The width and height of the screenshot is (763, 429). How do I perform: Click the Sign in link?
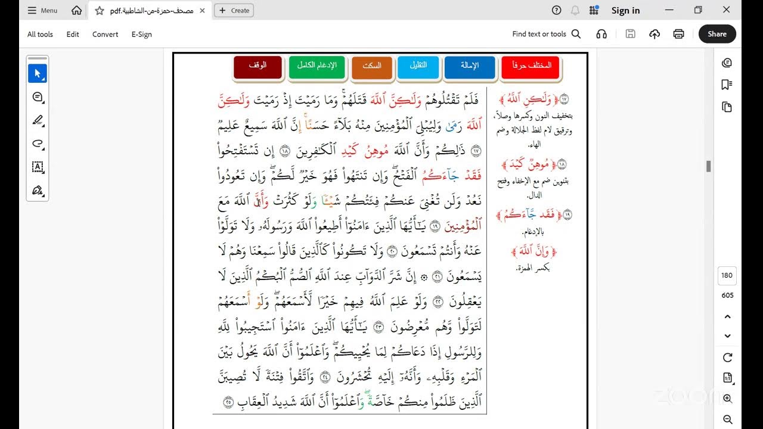[625, 10]
